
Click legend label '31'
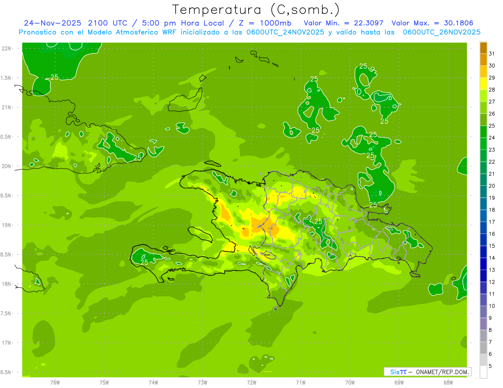point(492,54)
